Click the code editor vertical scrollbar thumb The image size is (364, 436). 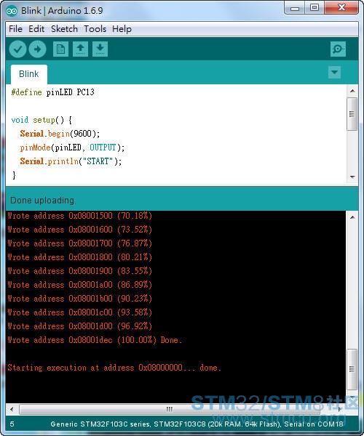(352, 114)
